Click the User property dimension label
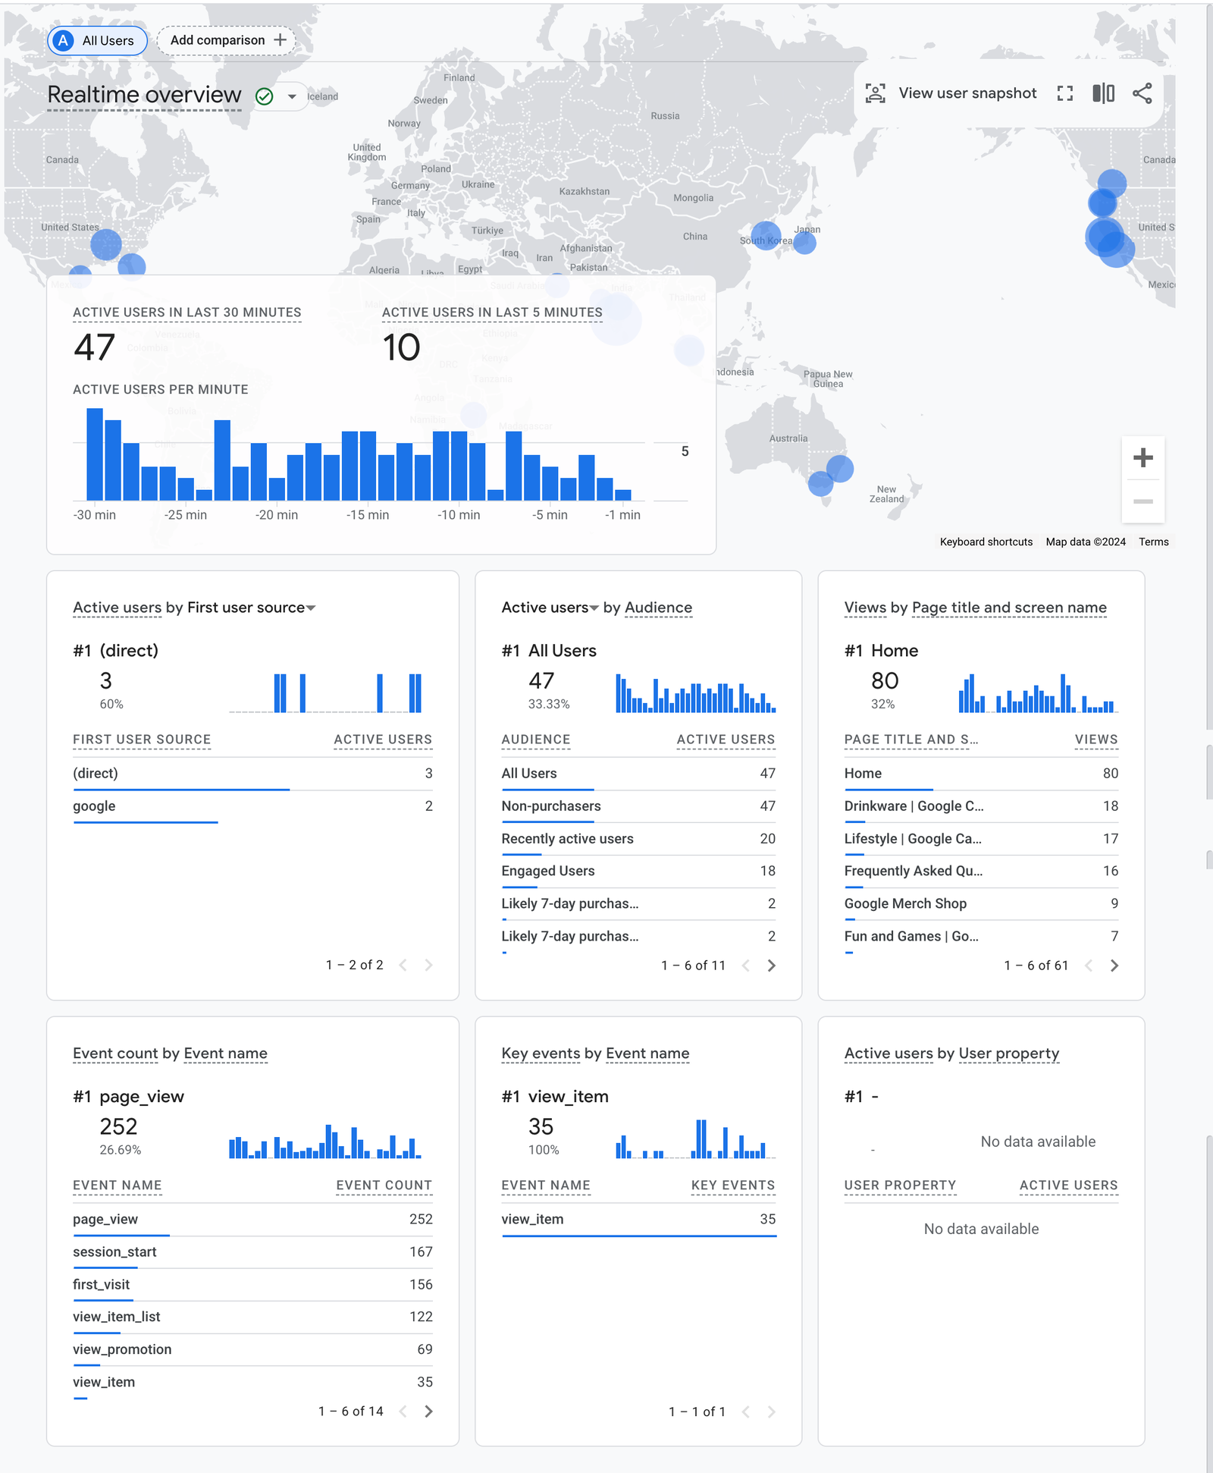Screen dimensions: 1213x1473 [1008, 1053]
